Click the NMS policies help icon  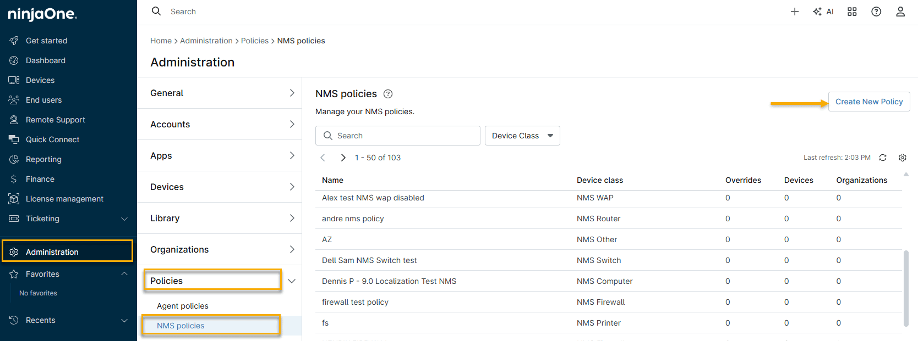(x=388, y=94)
